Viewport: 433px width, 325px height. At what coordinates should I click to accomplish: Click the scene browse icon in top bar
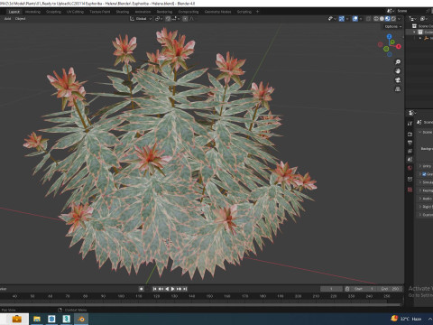pos(390,11)
